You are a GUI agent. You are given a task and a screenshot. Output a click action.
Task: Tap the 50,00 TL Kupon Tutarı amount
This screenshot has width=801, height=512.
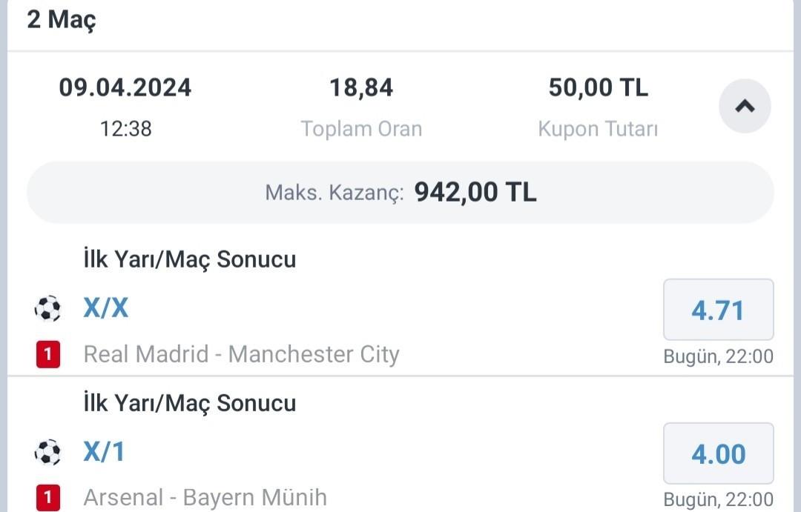click(x=598, y=88)
